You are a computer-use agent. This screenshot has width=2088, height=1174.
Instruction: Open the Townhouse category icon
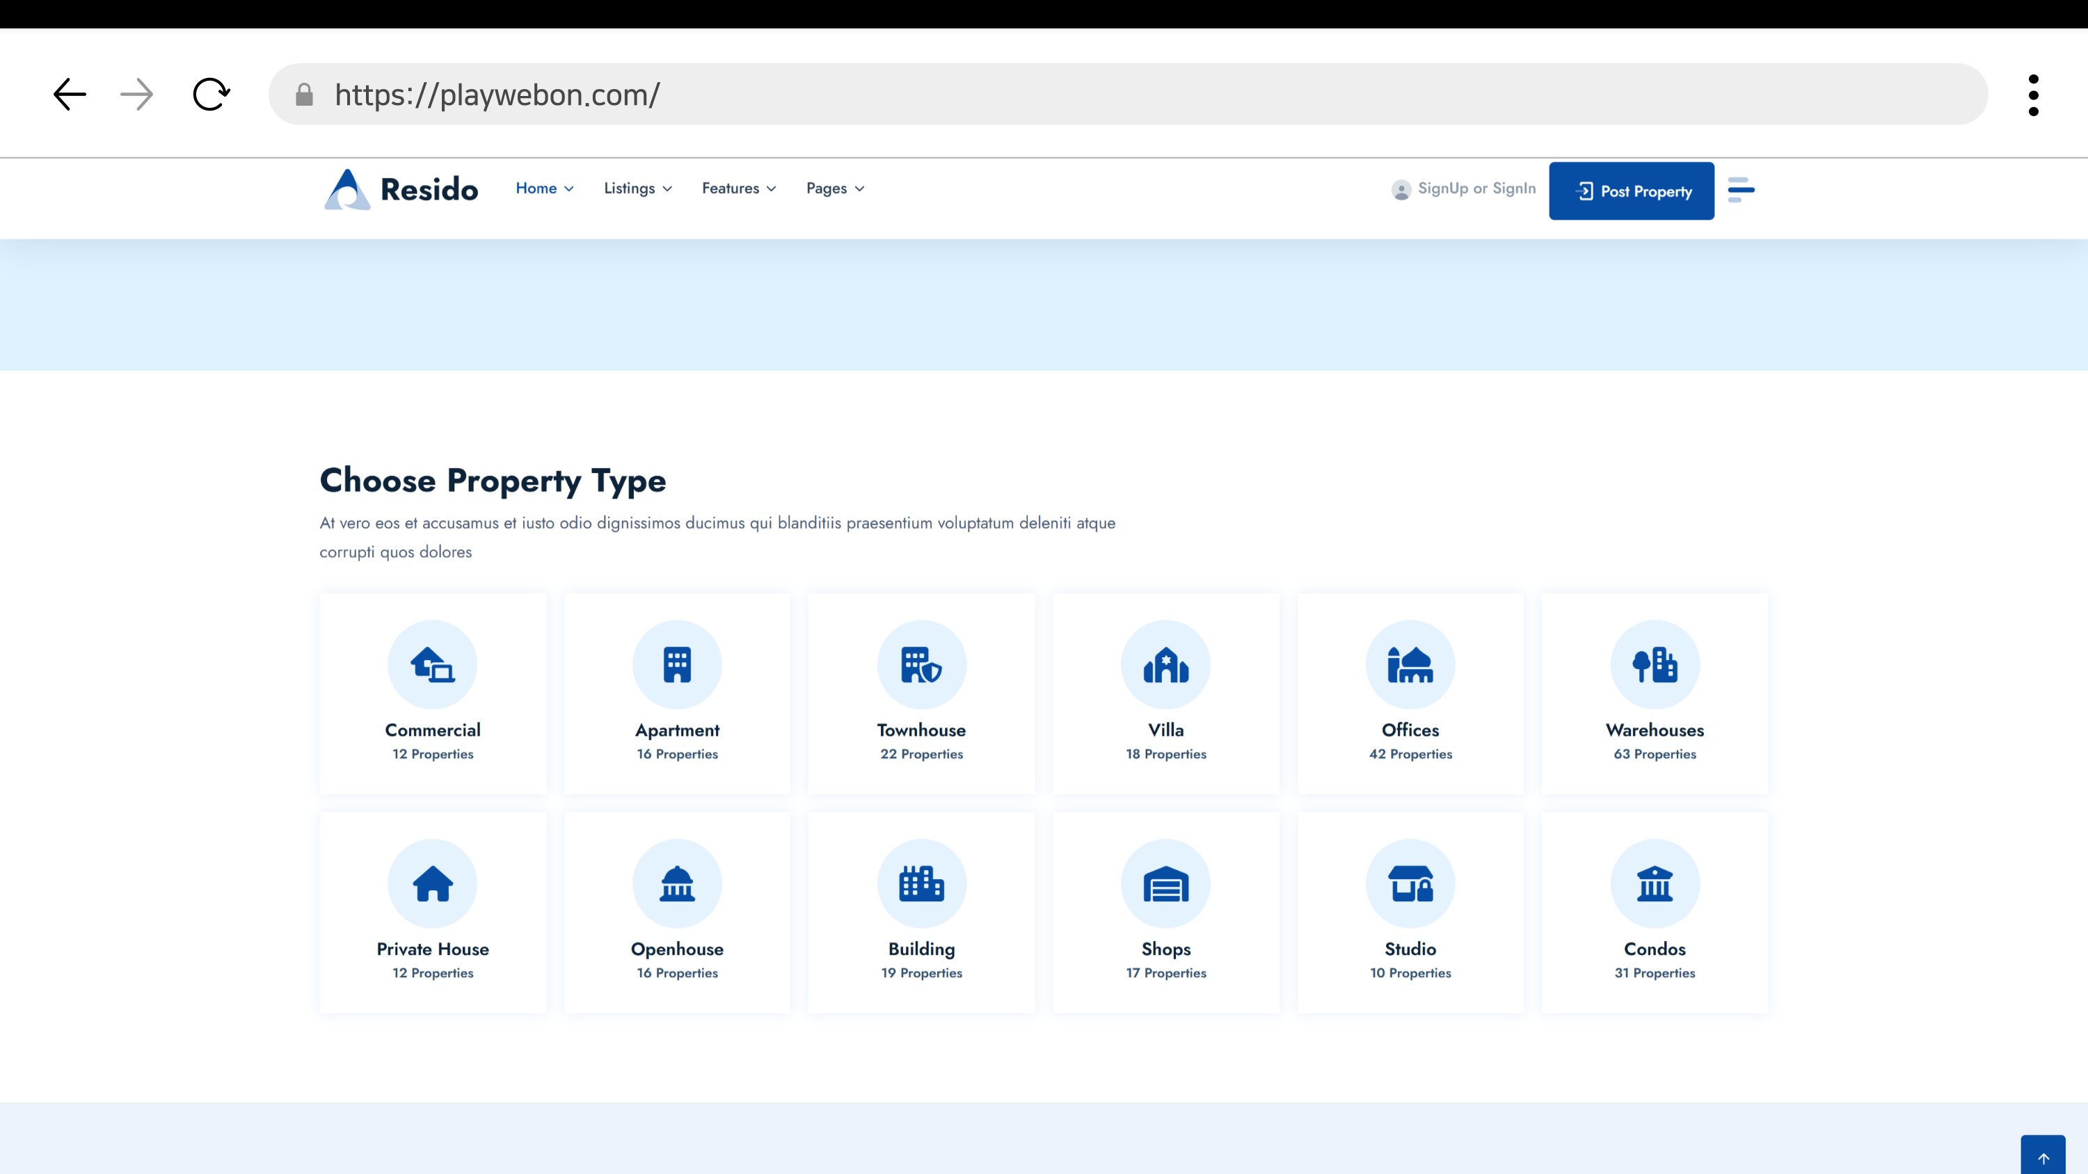point(922,664)
